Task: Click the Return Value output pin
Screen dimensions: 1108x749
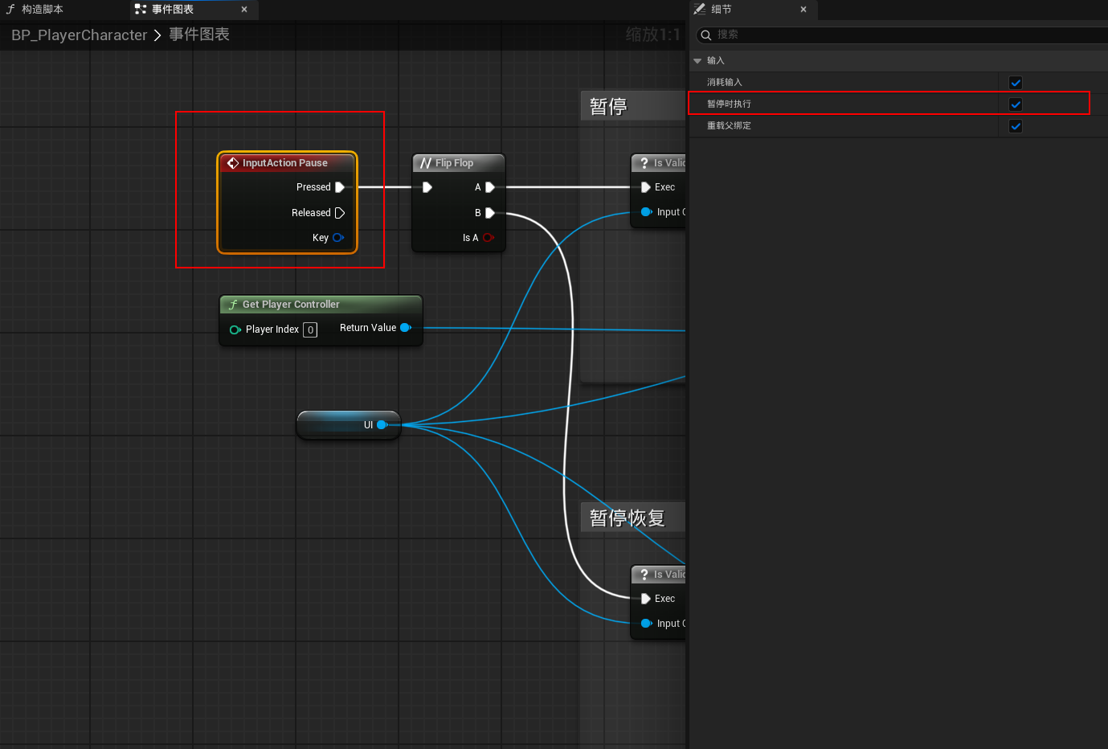Action: pos(406,328)
